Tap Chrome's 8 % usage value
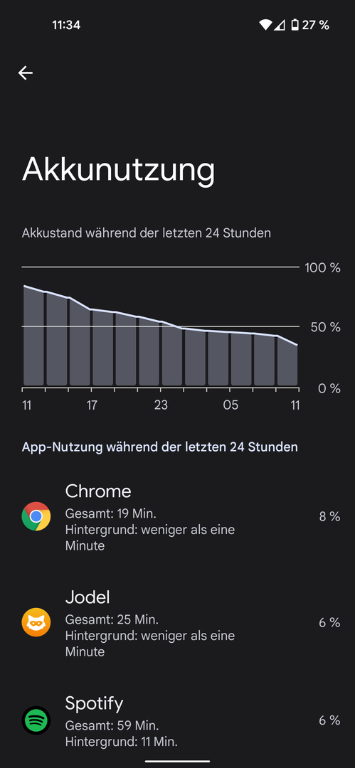Viewport: 355px width, 768px height. click(329, 516)
